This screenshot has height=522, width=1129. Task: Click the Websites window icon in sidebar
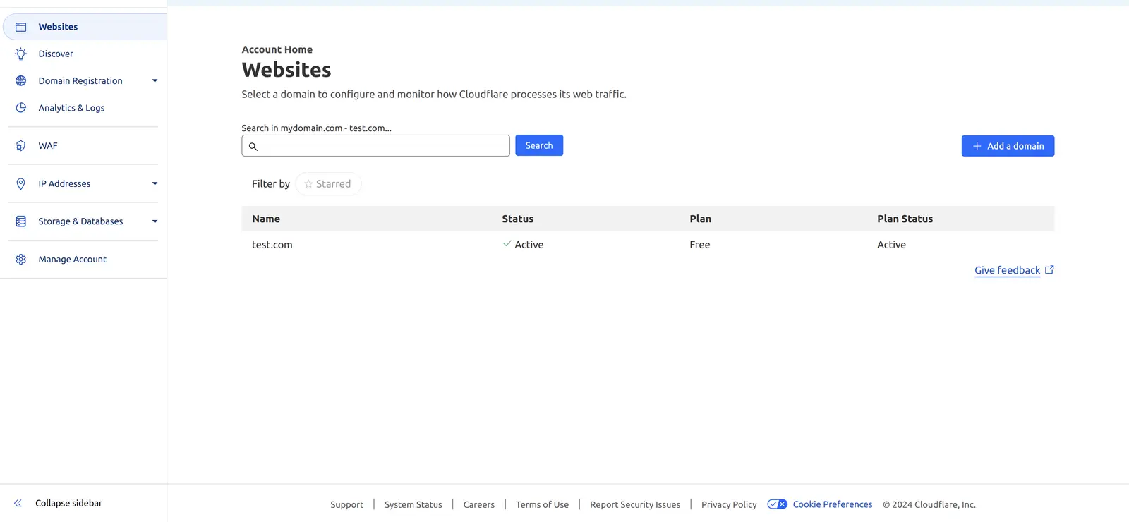pyautogui.click(x=20, y=27)
